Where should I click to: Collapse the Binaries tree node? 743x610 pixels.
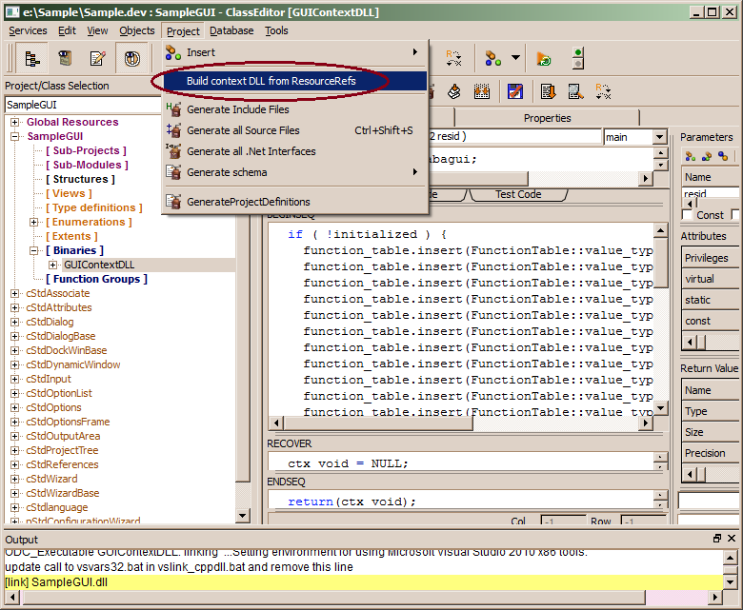(x=34, y=250)
